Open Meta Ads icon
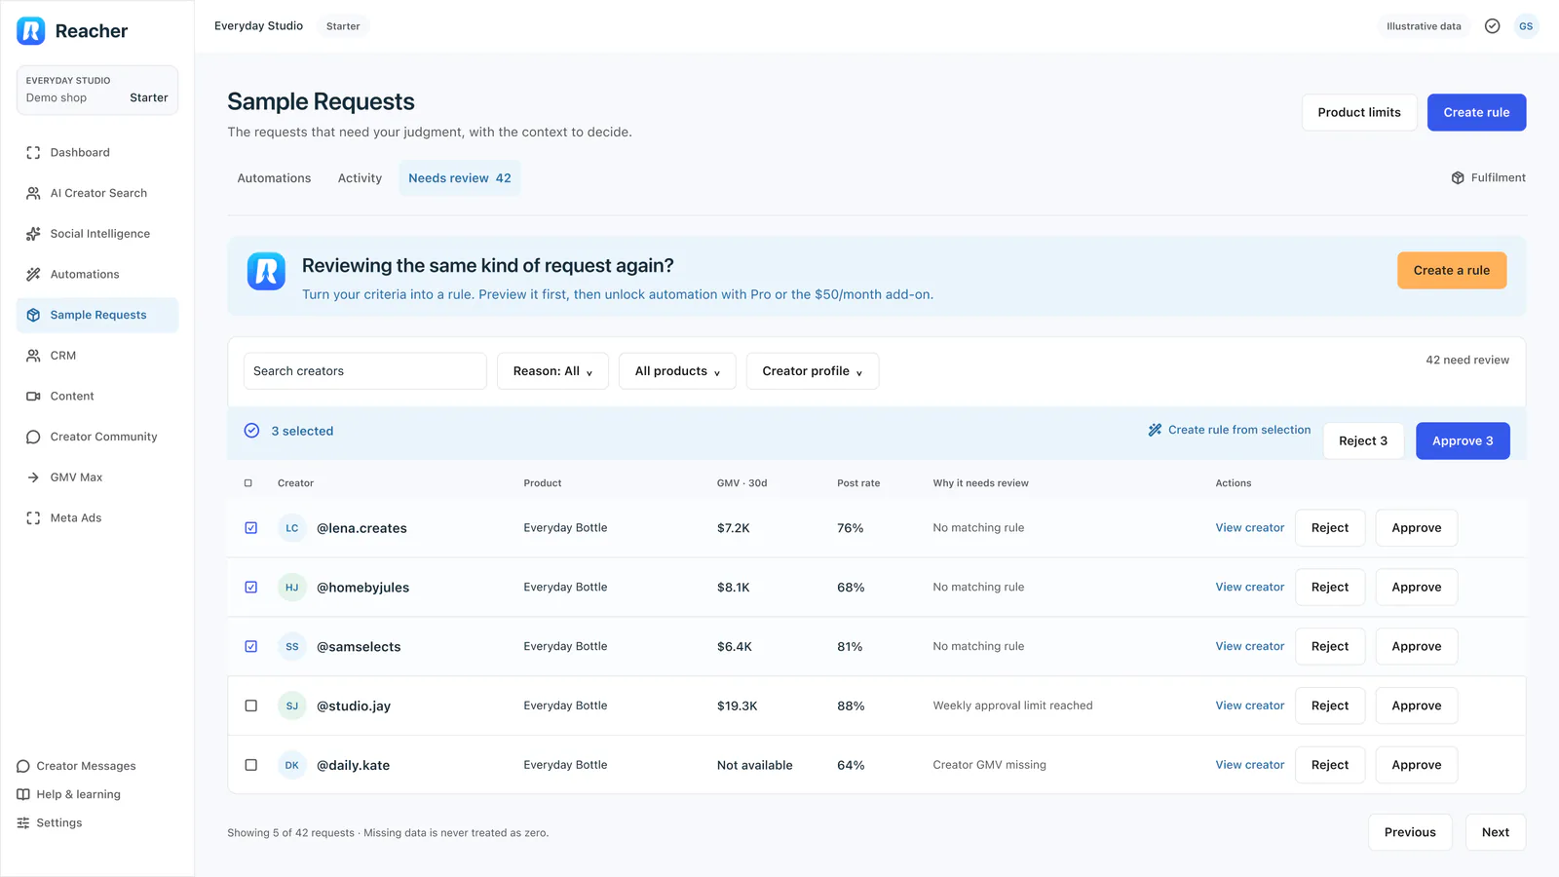This screenshot has height=877, width=1559. (33, 518)
